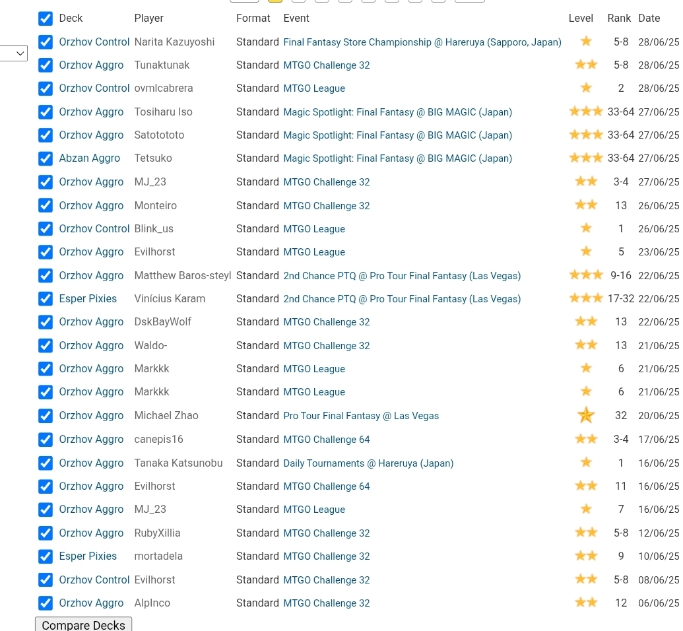
Task: Open Tosiharu Iso's Magic Spotlight event link
Action: pyautogui.click(x=398, y=112)
